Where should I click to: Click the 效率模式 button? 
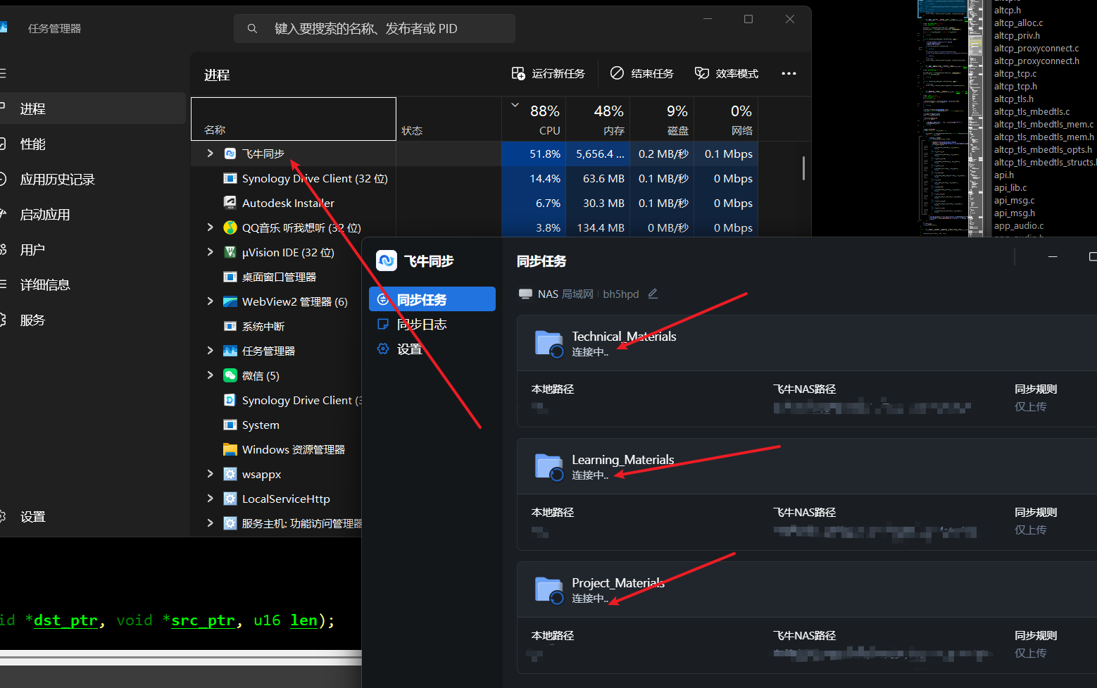(x=727, y=73)
